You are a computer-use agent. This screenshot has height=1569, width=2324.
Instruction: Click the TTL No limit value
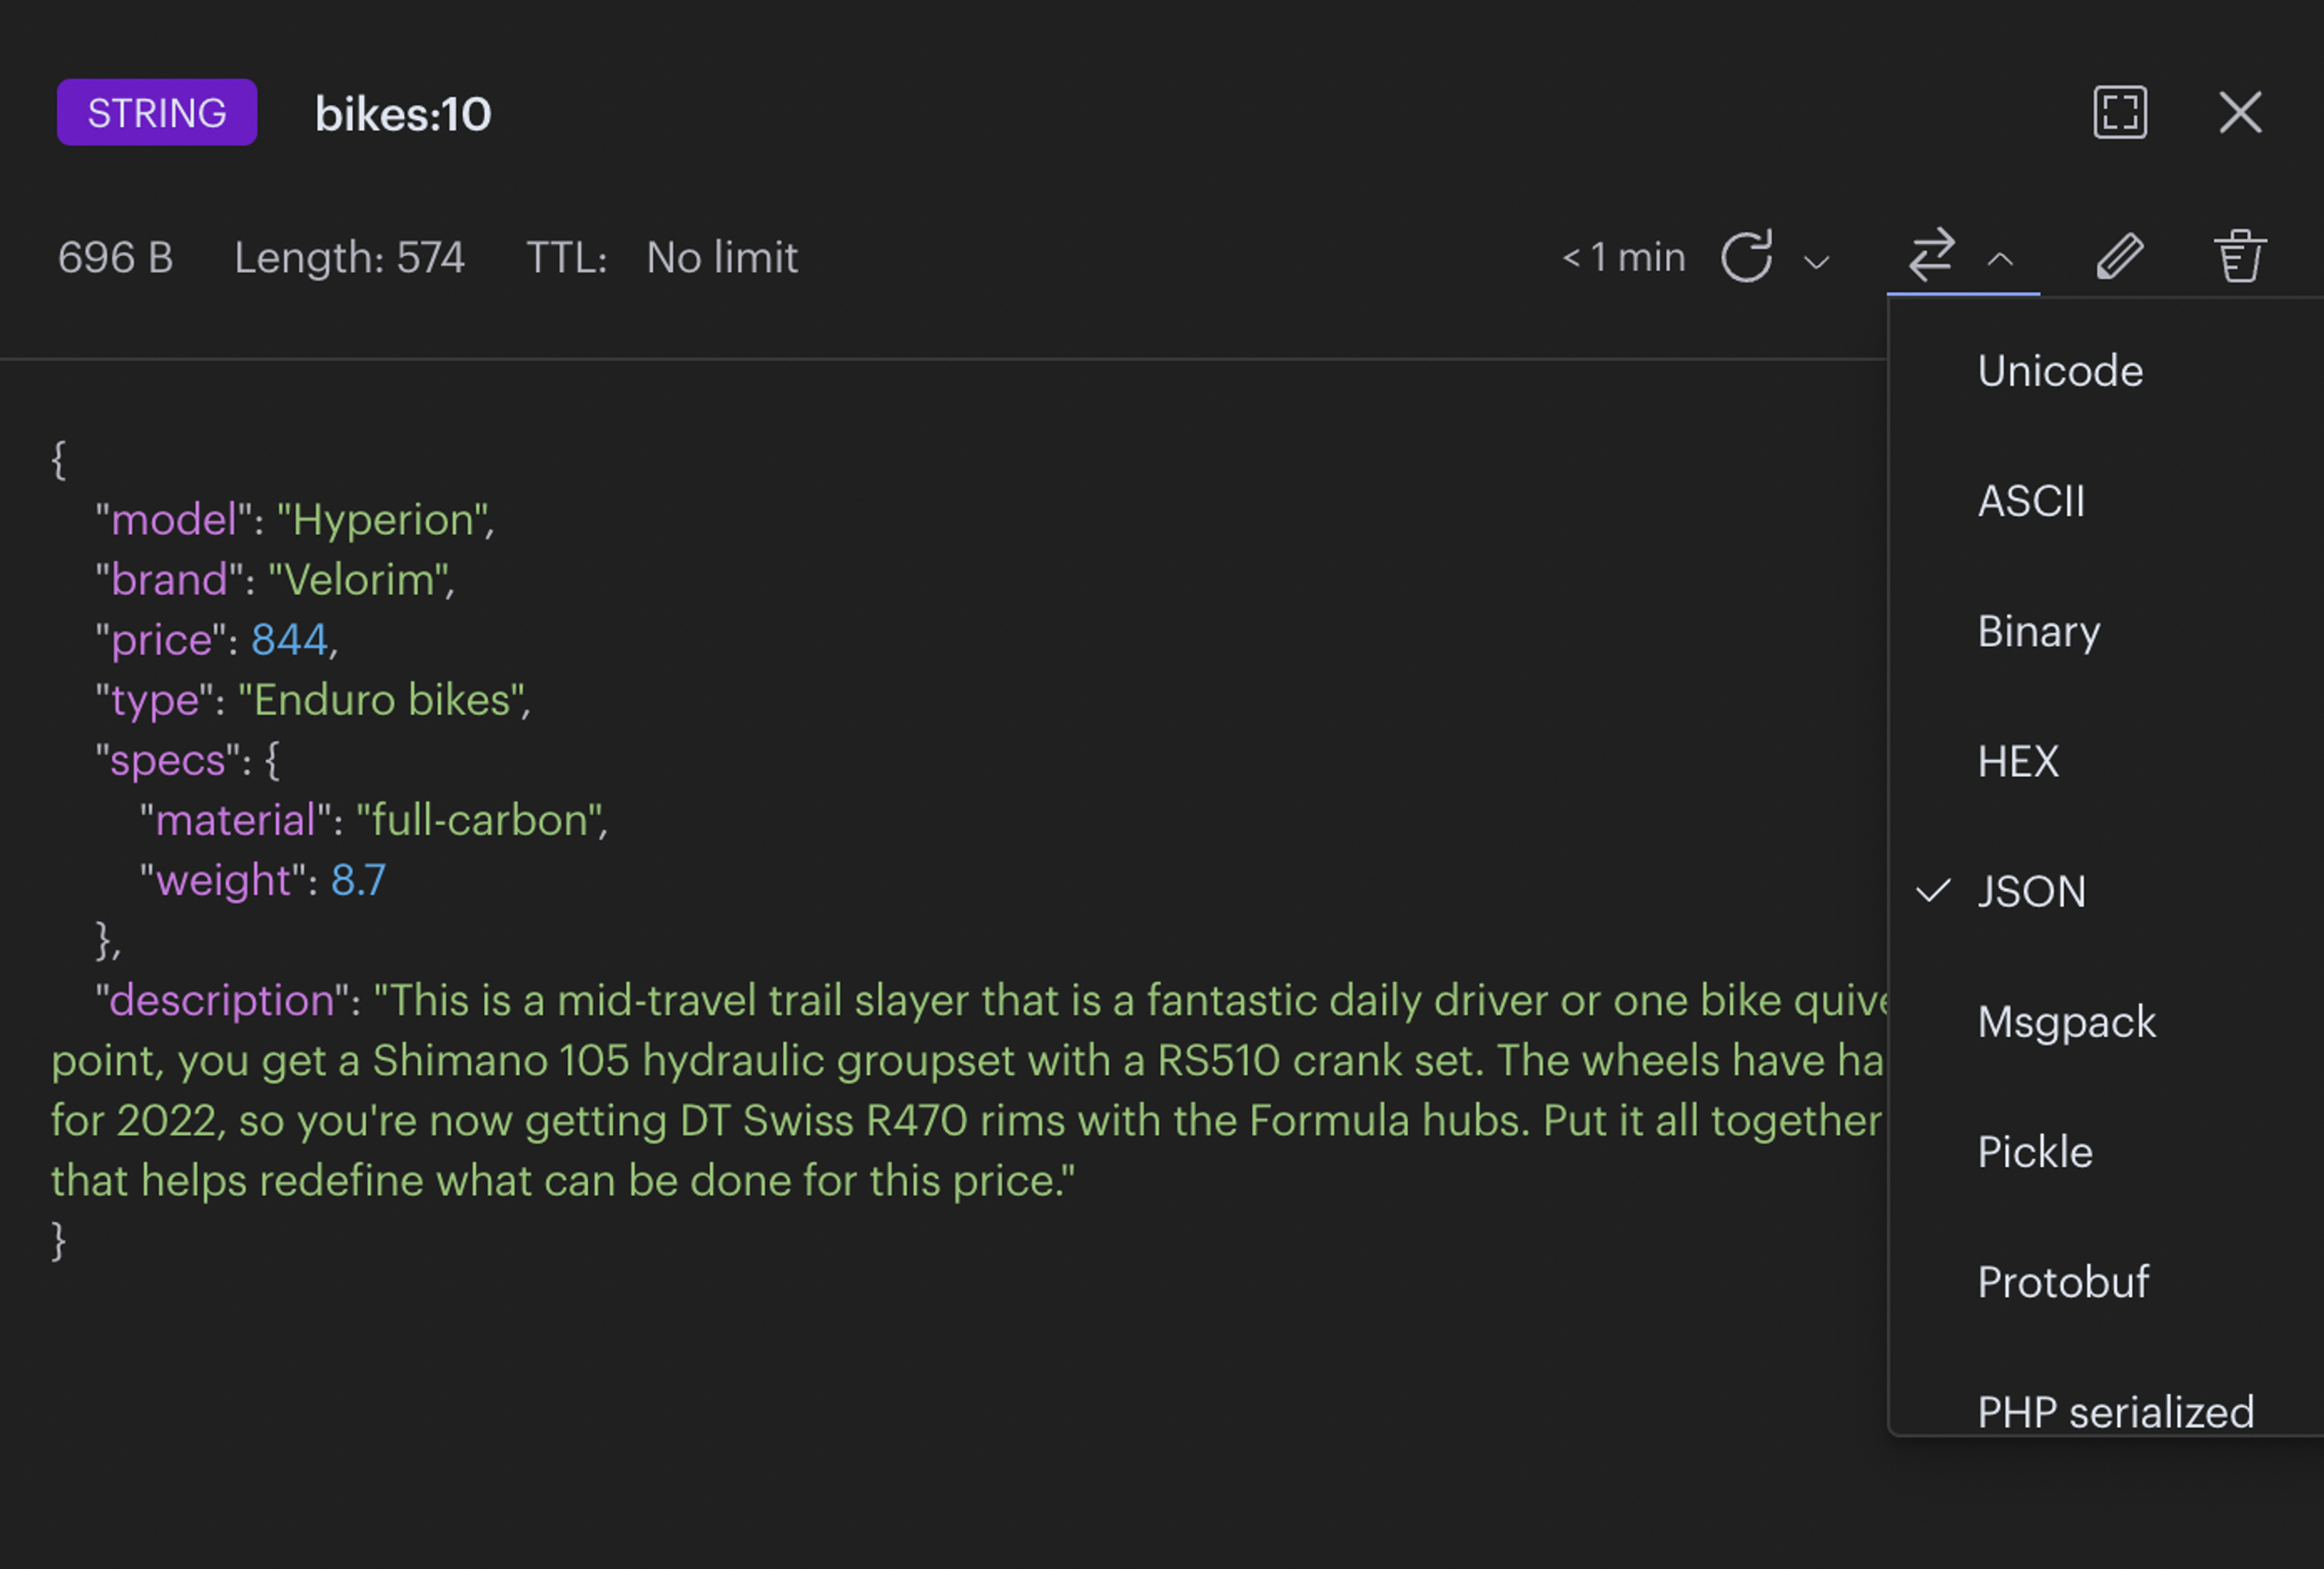[x=721, y=258]
